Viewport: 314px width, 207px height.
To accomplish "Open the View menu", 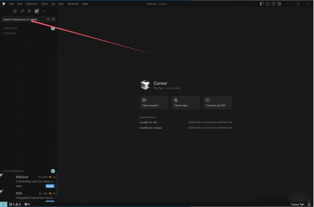I will coord(44,4).
